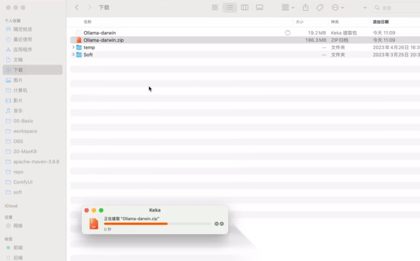The height and width of the screenshot is (261, 420).
Task: Close the Keka window
Action: tap(86, 210)
